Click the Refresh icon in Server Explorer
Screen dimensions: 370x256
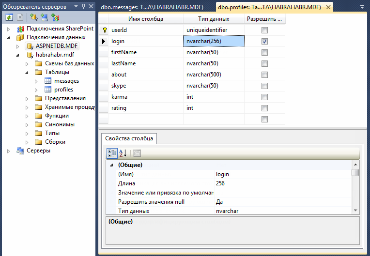[x=9, y=17]
